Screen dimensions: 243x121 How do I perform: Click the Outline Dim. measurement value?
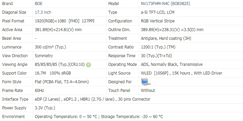pos(172,30)
